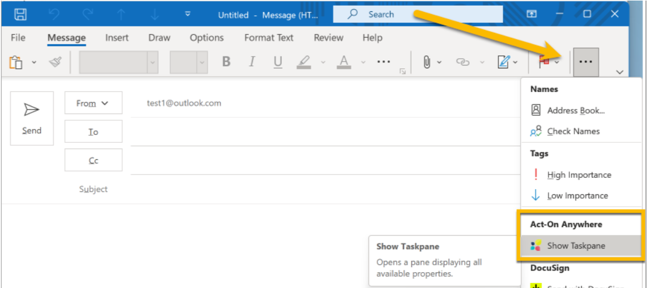Image resolution: width=647 pixels, height=288 pixels.
Task: Open the Draw tab
Action: point(159,38)
